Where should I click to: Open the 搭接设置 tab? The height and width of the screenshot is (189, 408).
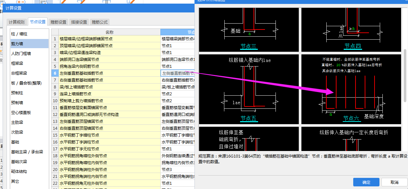point(79,22)
